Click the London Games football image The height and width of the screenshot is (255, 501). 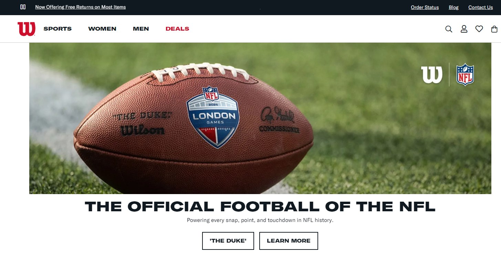(260, 118)
